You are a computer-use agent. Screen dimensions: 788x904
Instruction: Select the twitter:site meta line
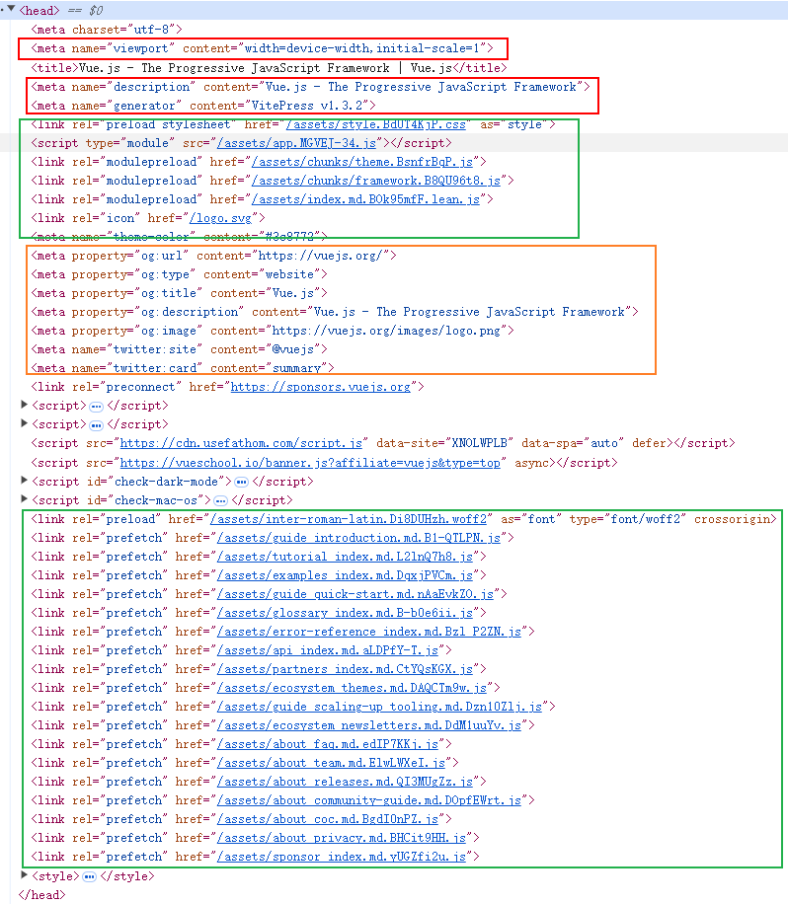[x=179, y=349]
